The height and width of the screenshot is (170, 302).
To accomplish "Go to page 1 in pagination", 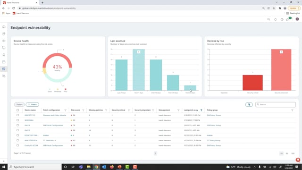I will click(155, 153).
